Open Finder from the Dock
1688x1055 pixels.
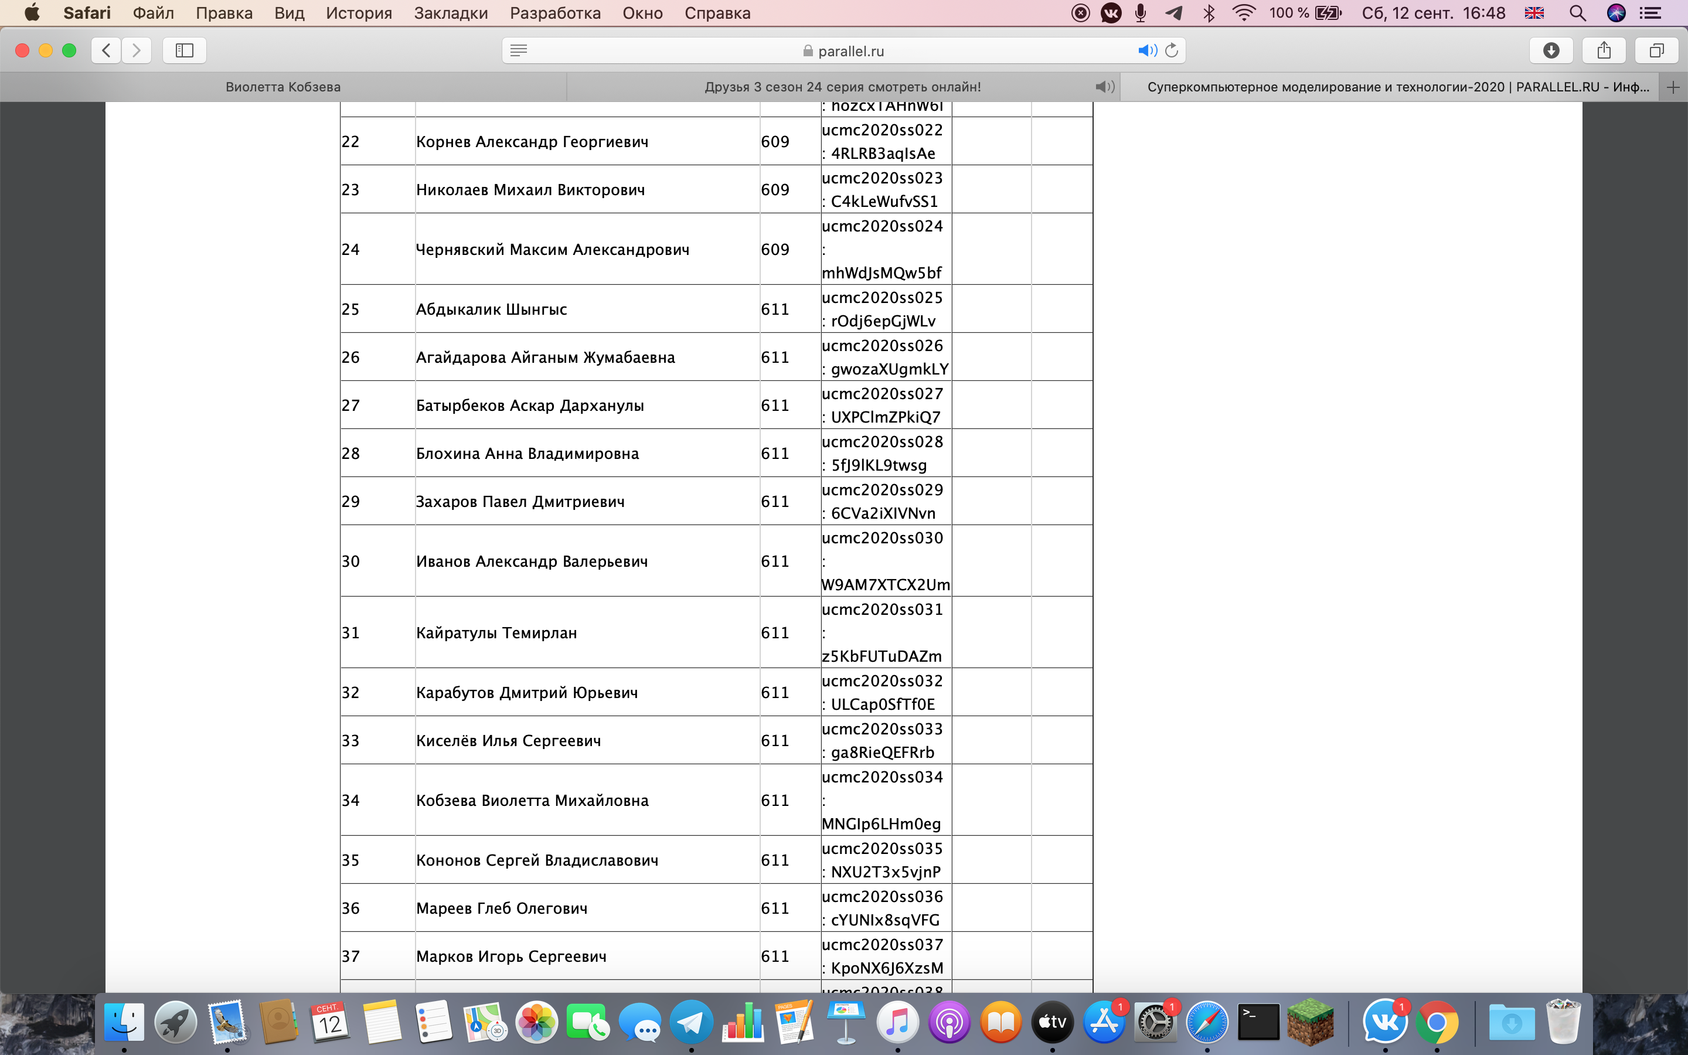[x=124, y=1022]
